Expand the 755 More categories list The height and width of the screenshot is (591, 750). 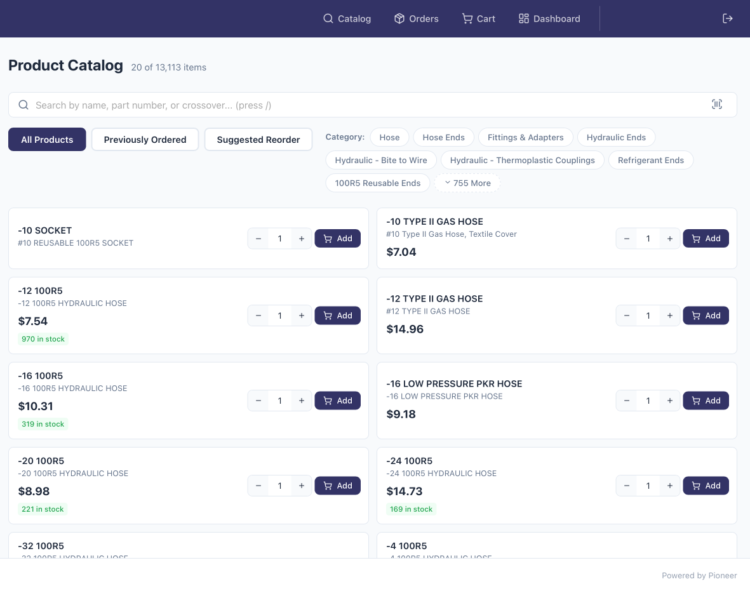[467, 183]
